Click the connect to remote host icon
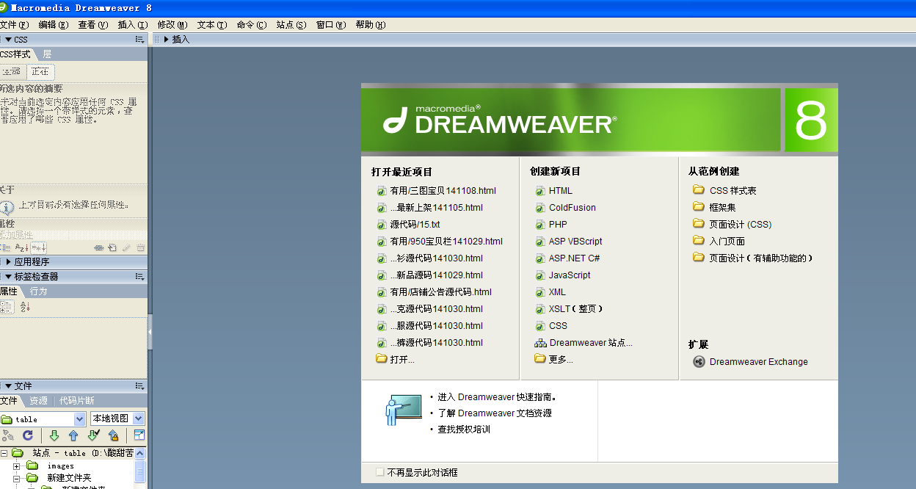 8,435
